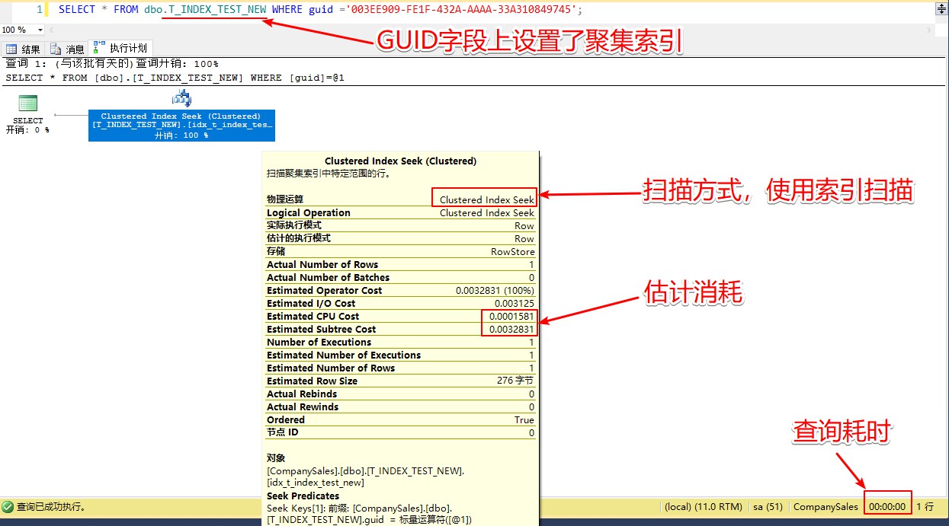Click the green success checkmark in status bar

coord(8,506)
